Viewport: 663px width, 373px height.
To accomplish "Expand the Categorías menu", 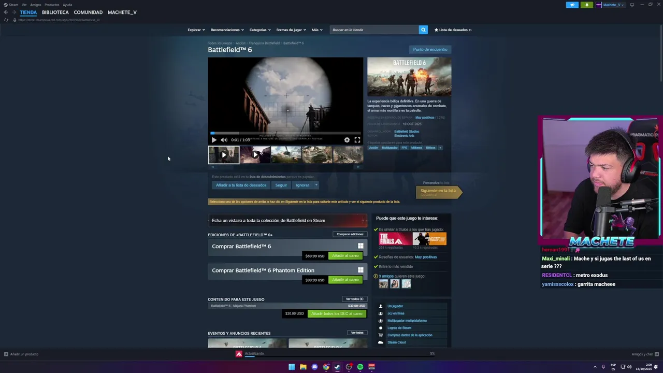I will (x=260, y=30).
